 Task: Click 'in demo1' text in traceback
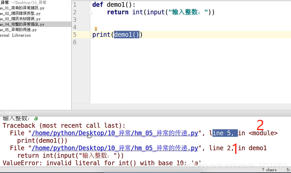[252, 148]
